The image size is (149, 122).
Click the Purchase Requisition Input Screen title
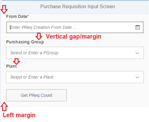click(x=78, y=7)
